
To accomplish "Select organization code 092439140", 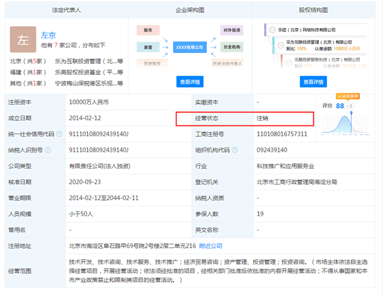I will tap(272, 150).
